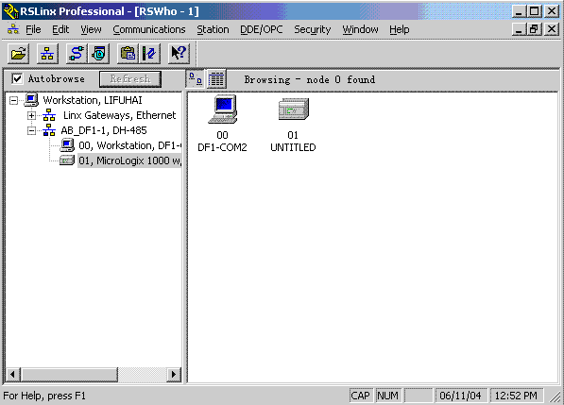Open RSWho network browser toolbar icon
This screenshot has width=564, height=405.
(x=47, y=54)
